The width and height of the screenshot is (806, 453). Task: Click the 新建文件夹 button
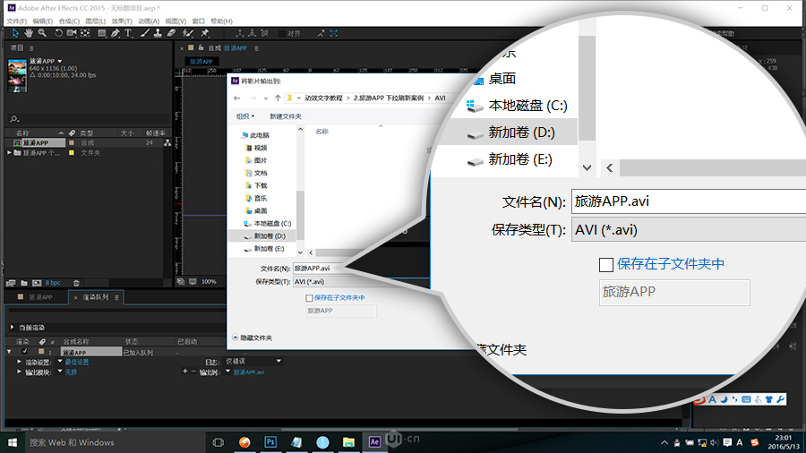285,115
